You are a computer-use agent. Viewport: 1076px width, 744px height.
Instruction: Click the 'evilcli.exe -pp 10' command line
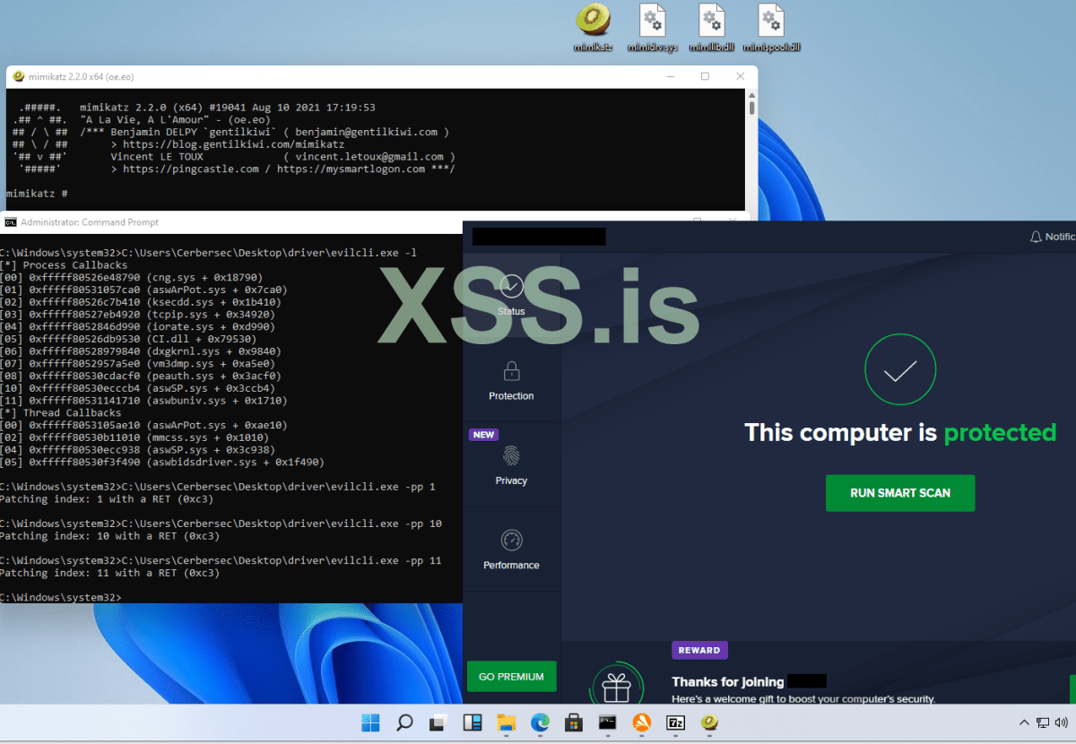tap(221, 523)
